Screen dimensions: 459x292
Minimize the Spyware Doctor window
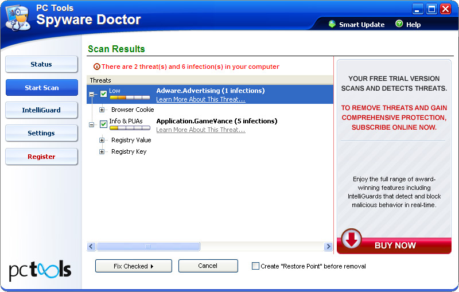(418, 9)
